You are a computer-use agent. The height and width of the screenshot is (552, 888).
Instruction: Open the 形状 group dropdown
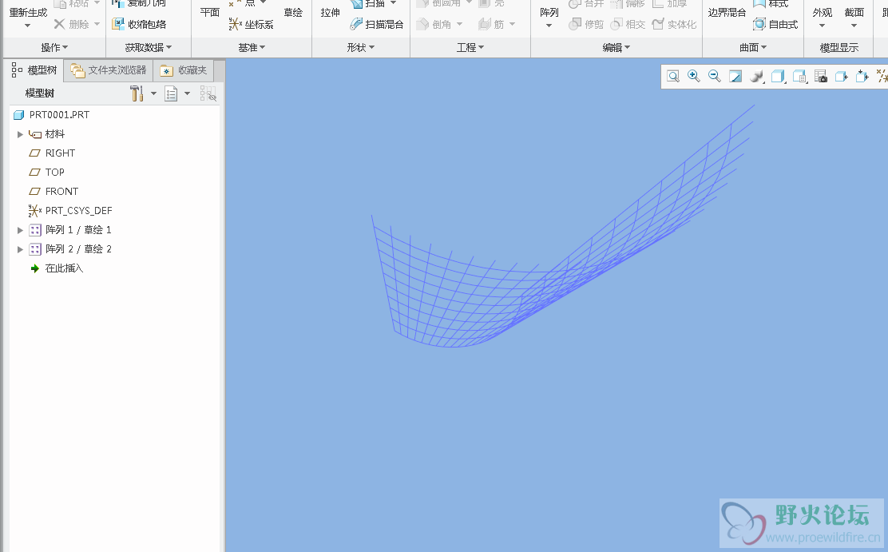(361, 48)
